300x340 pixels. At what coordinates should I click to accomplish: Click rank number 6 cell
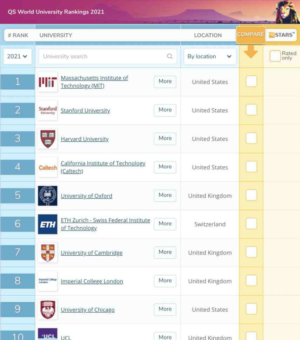pos(18,224)
